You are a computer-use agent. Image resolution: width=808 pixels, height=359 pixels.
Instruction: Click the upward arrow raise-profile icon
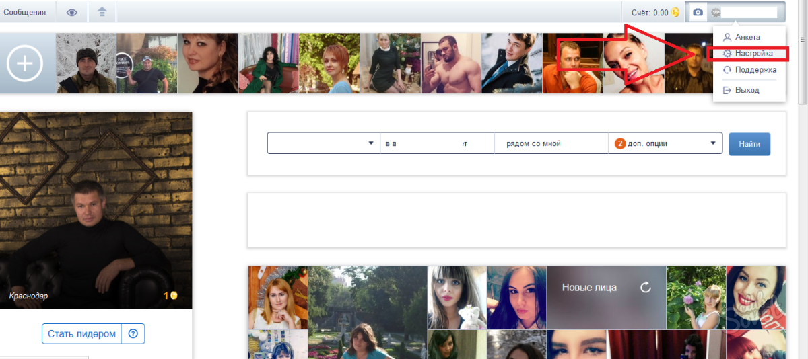point(102,12)
